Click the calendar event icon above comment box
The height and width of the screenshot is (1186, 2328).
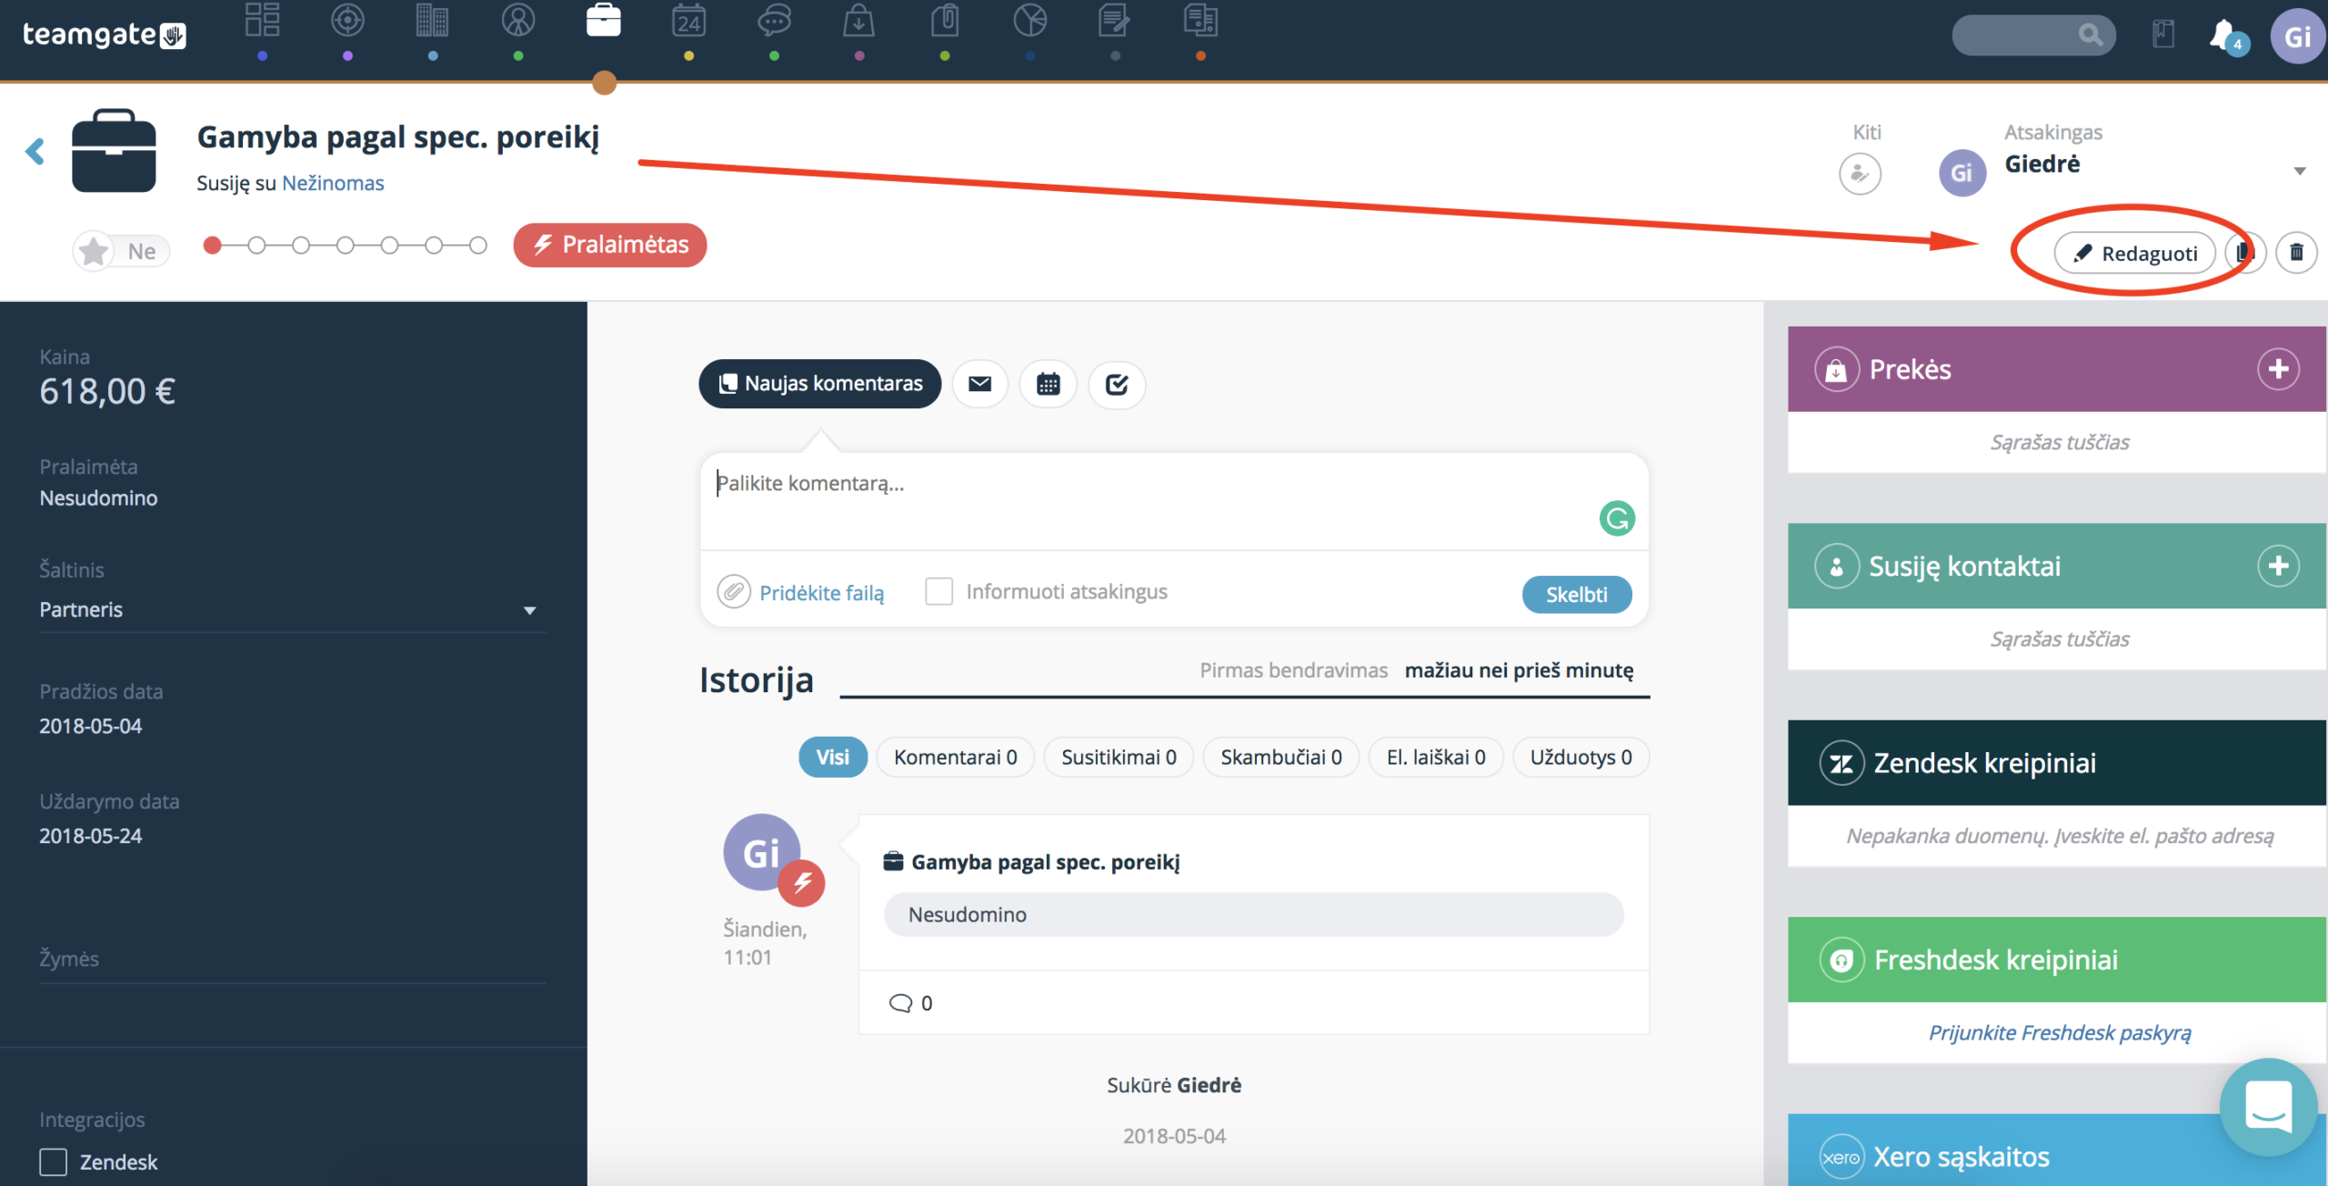coord(1048,384)
